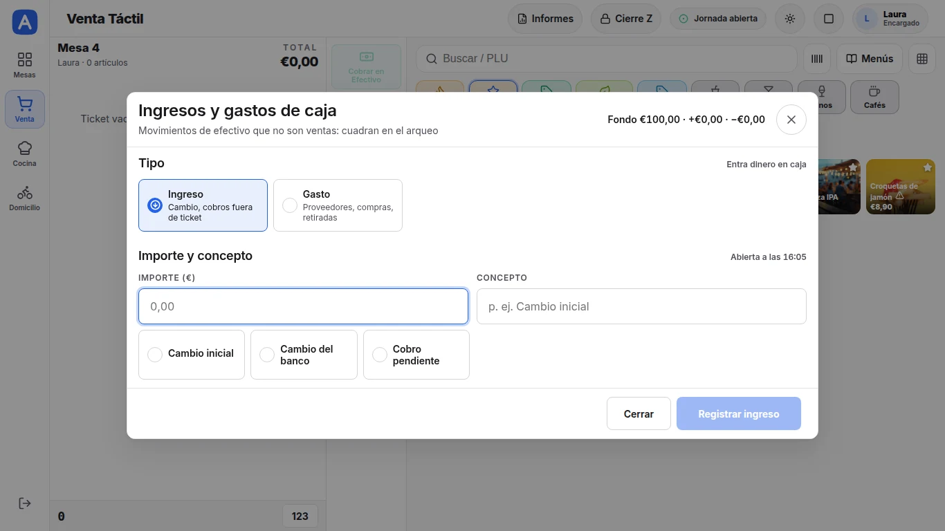Click the Jornada abierta status pill
The width and height of the screenshot is (945, 531).
point(718,19)
